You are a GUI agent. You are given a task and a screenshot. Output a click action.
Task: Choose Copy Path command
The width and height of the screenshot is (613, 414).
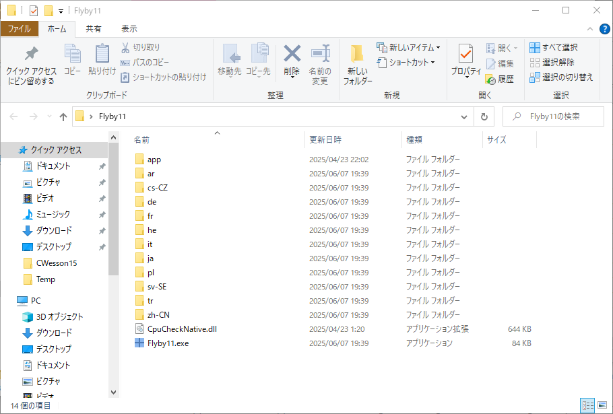point(145,63)
